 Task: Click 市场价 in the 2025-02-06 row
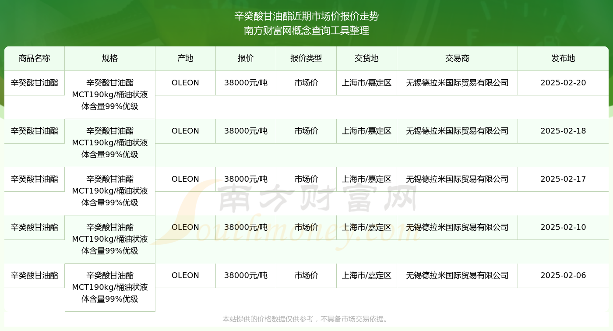click(306, 275)
